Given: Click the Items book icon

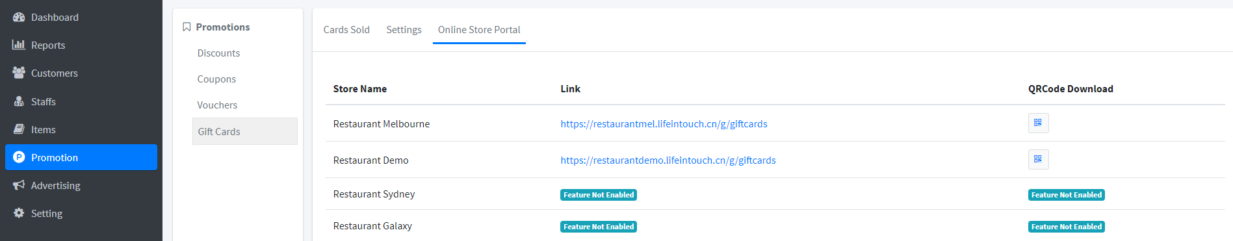Looking at the screenshot, I should pyautogui.click(x=19, y=129).
